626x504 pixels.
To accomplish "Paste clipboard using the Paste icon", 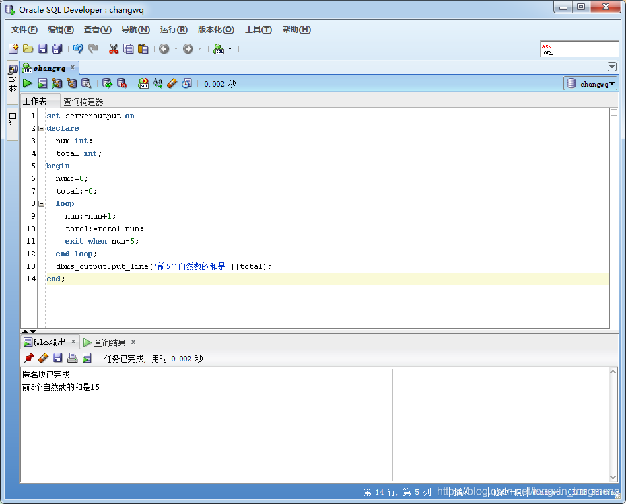I will point(143,49).
